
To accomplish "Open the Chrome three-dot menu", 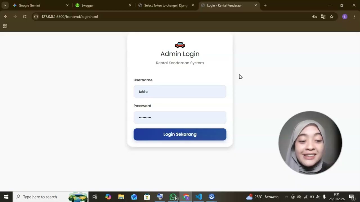I will point(354,17).
